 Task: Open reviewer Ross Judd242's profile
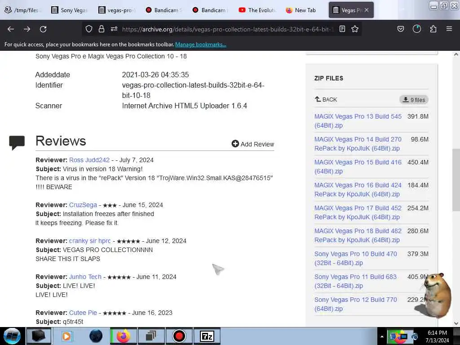pos(89,160)
